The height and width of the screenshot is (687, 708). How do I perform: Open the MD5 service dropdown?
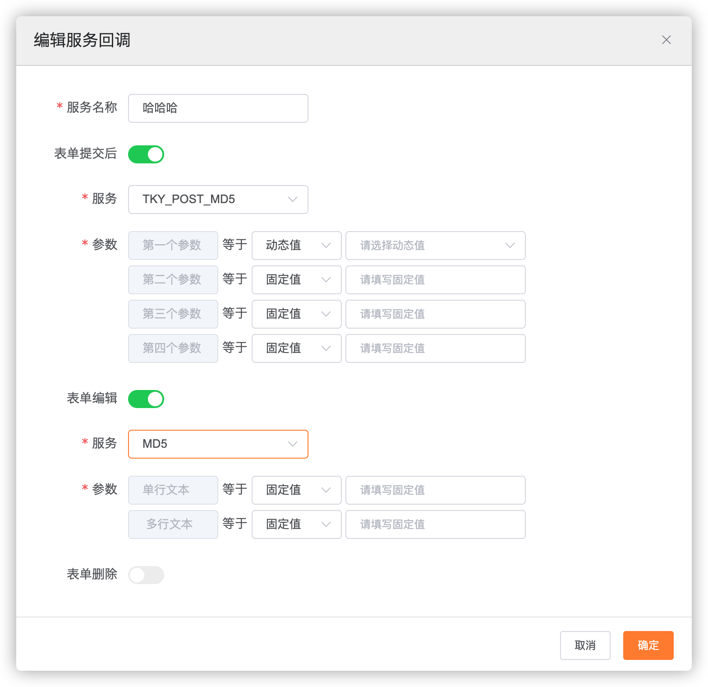(x=218, y=444)
